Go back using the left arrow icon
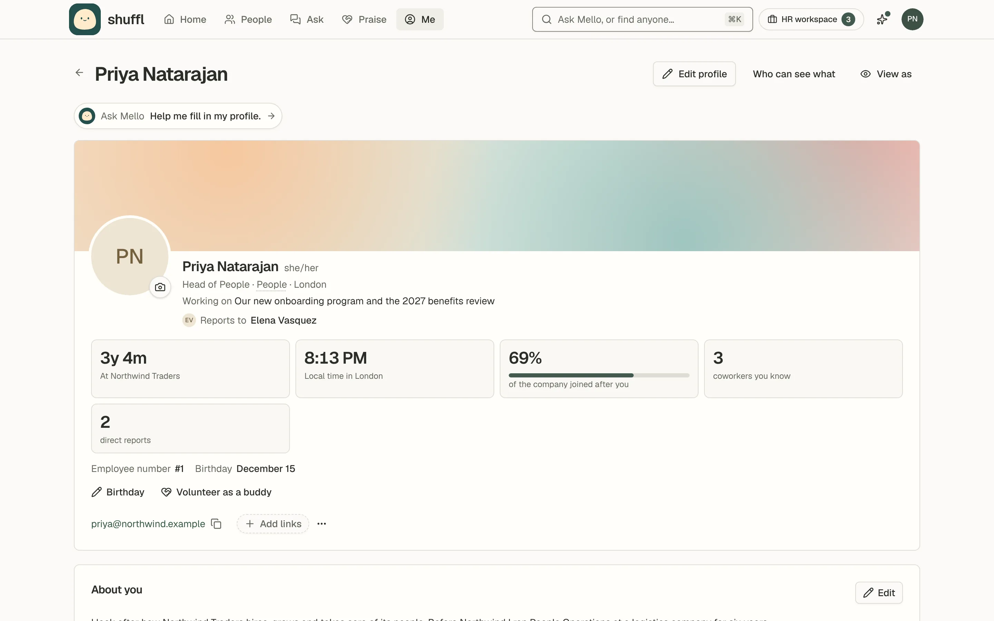 [x=79, y=73]
